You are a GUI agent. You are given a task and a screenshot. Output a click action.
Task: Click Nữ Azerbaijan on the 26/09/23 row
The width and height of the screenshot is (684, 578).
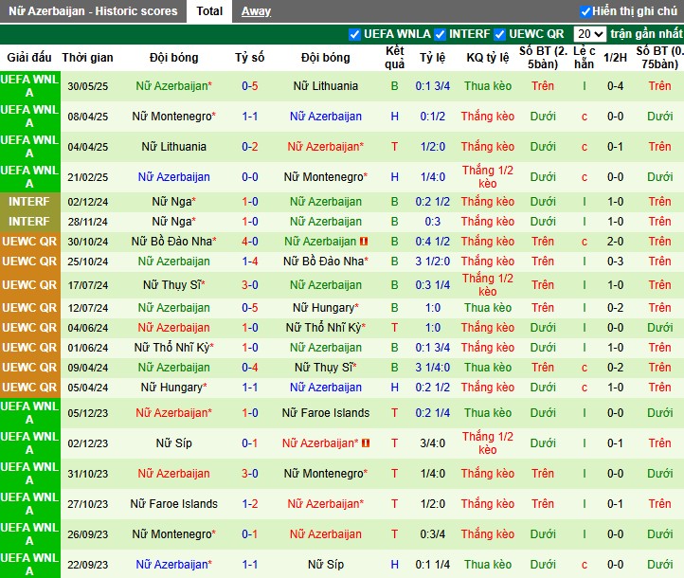point(326,534)
